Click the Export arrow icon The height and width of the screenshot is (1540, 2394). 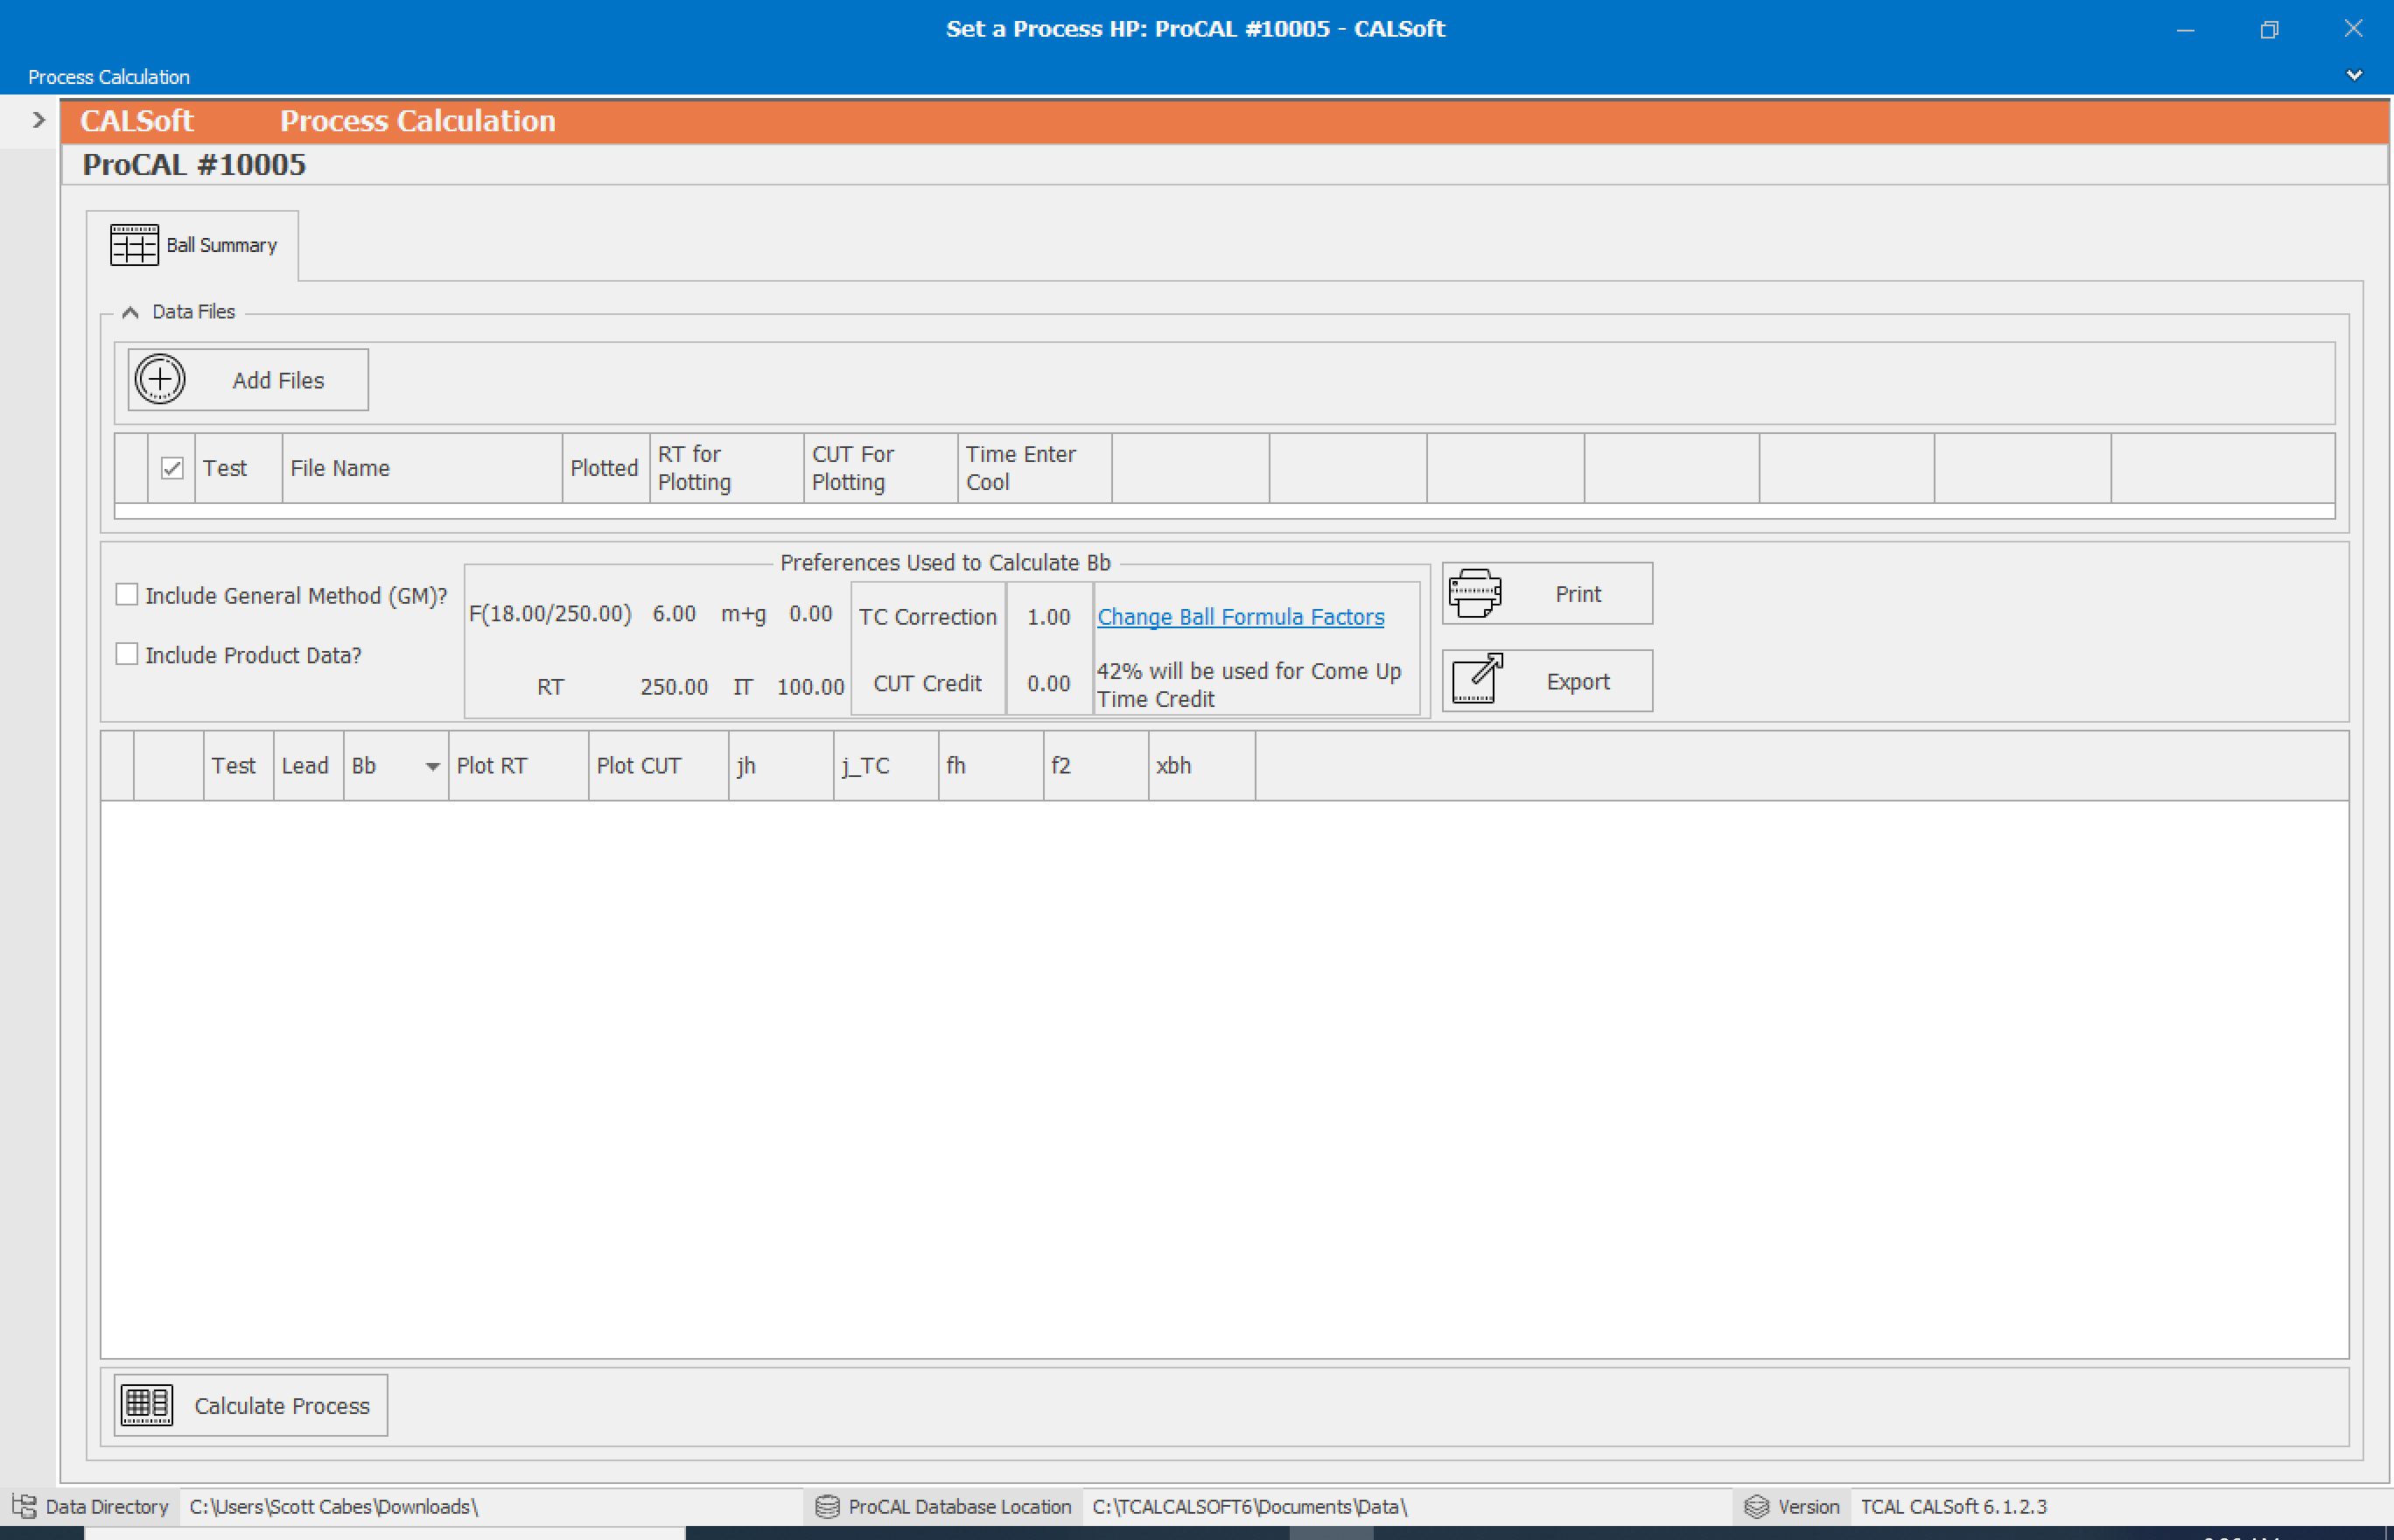coord(1477,680)
